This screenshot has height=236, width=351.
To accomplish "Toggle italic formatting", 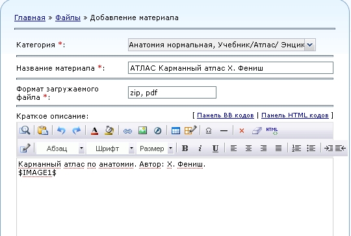I will pyautogui.click(x=200, y=148).
